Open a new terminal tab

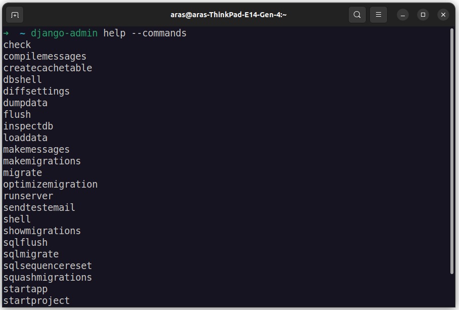click(x=15, y=15)
